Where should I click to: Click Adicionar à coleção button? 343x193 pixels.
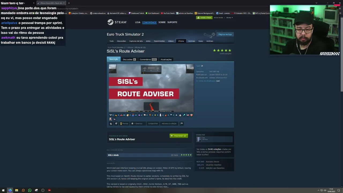point(169,124)
